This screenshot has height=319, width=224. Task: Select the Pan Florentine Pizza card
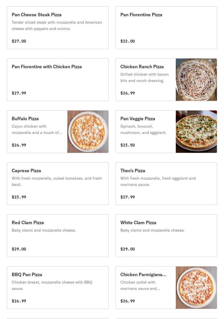(166, 28)
